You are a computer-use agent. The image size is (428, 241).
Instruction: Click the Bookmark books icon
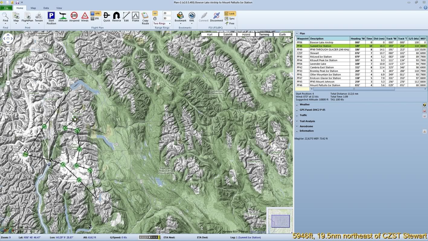pos(180,15)
